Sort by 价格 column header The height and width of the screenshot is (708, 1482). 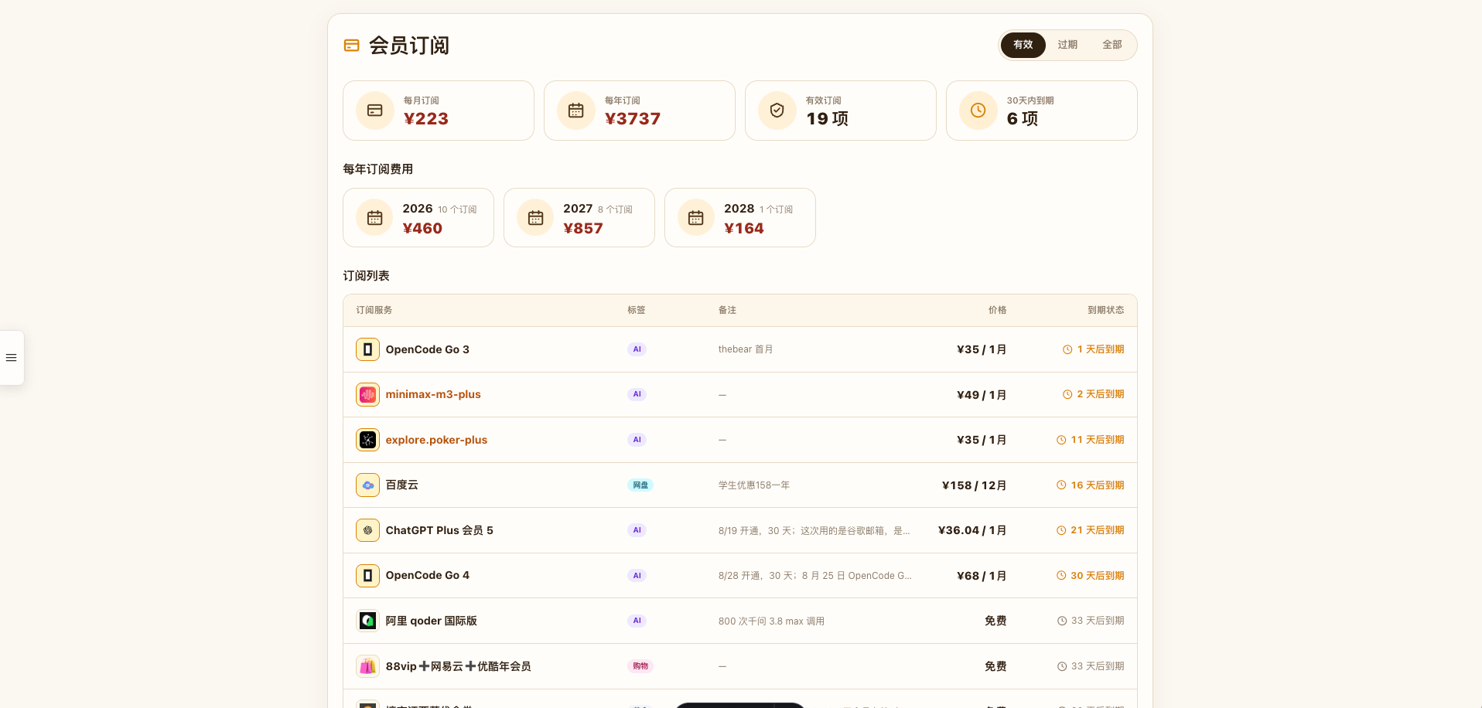tap(998, 310)
